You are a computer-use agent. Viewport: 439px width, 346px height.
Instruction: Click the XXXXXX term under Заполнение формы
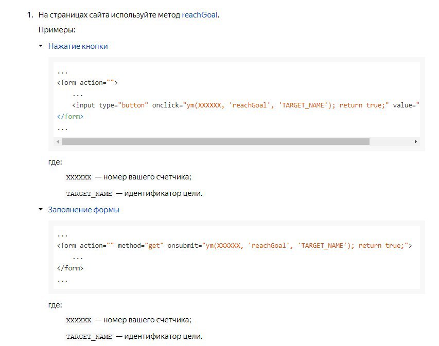point(79,320)
